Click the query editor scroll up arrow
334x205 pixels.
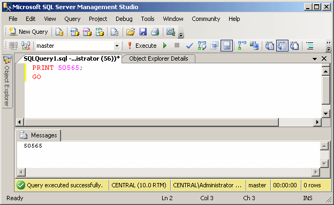[x=325, y=71]
